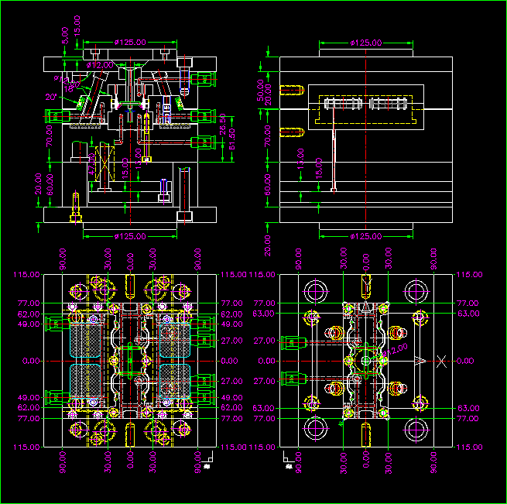
Task: Click top-left large circle in bottom-right plan
Action: coord(316,292)
